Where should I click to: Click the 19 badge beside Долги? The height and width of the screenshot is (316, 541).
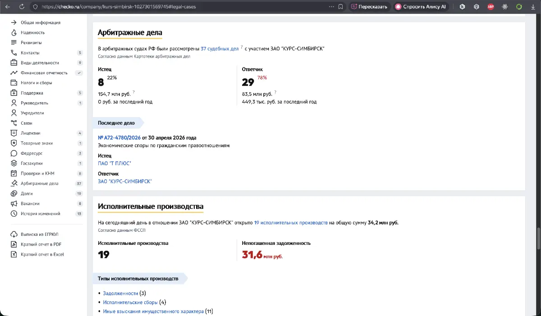tap(79, 194)
